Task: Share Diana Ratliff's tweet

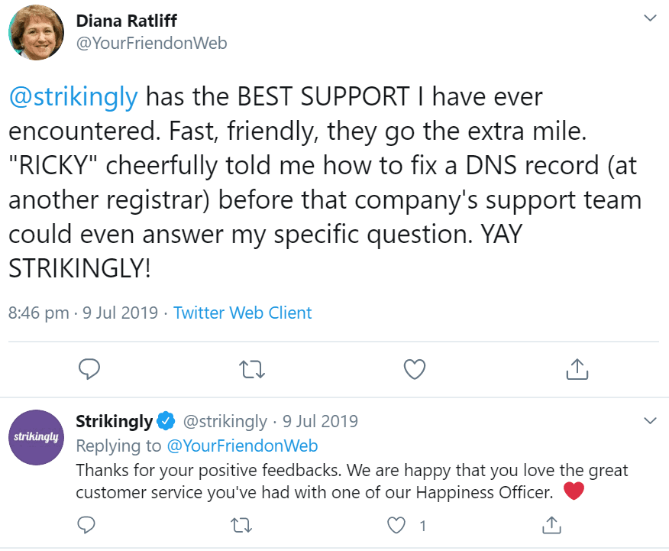Action: (x=577, y=370)
